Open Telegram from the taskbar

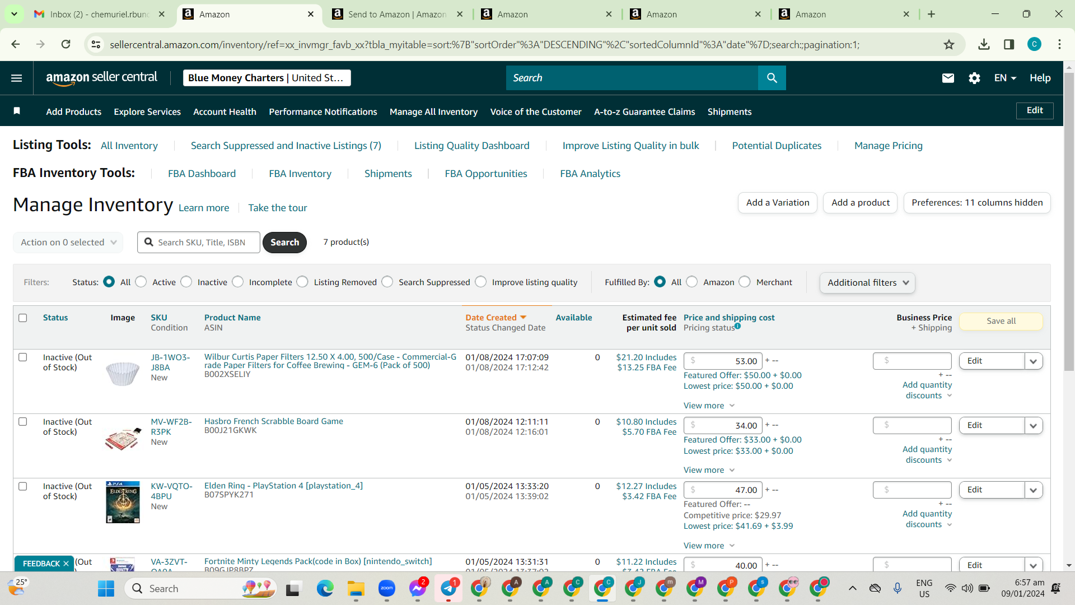[448, 589]
